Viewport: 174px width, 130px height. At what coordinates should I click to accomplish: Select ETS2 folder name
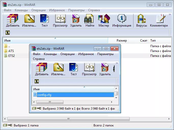[11, 56]
